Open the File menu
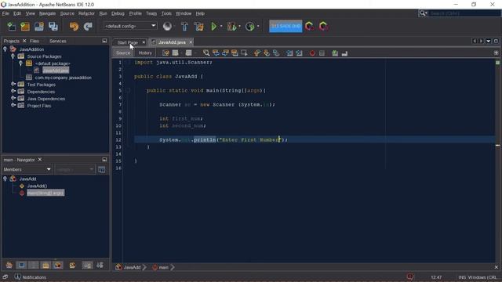The width and height of the screenshot is (502, 282). coord(5,13)
